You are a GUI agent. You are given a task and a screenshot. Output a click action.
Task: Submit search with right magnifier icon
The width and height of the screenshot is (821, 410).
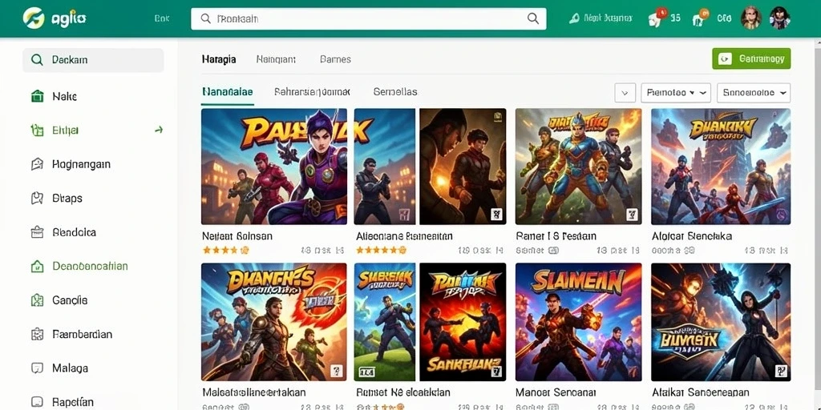(533, 19)
